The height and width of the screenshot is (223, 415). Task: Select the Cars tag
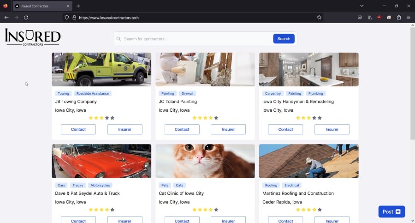(61, 185)
